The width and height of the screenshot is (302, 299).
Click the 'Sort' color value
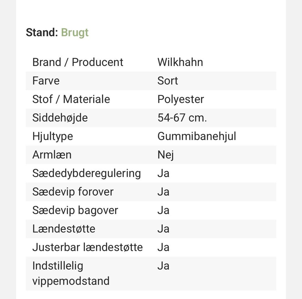(168, 80)
